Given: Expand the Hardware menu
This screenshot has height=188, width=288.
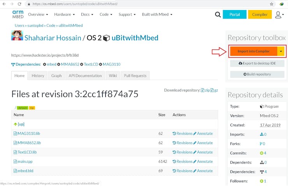Looking at the screenshot, I should point(65,14).
